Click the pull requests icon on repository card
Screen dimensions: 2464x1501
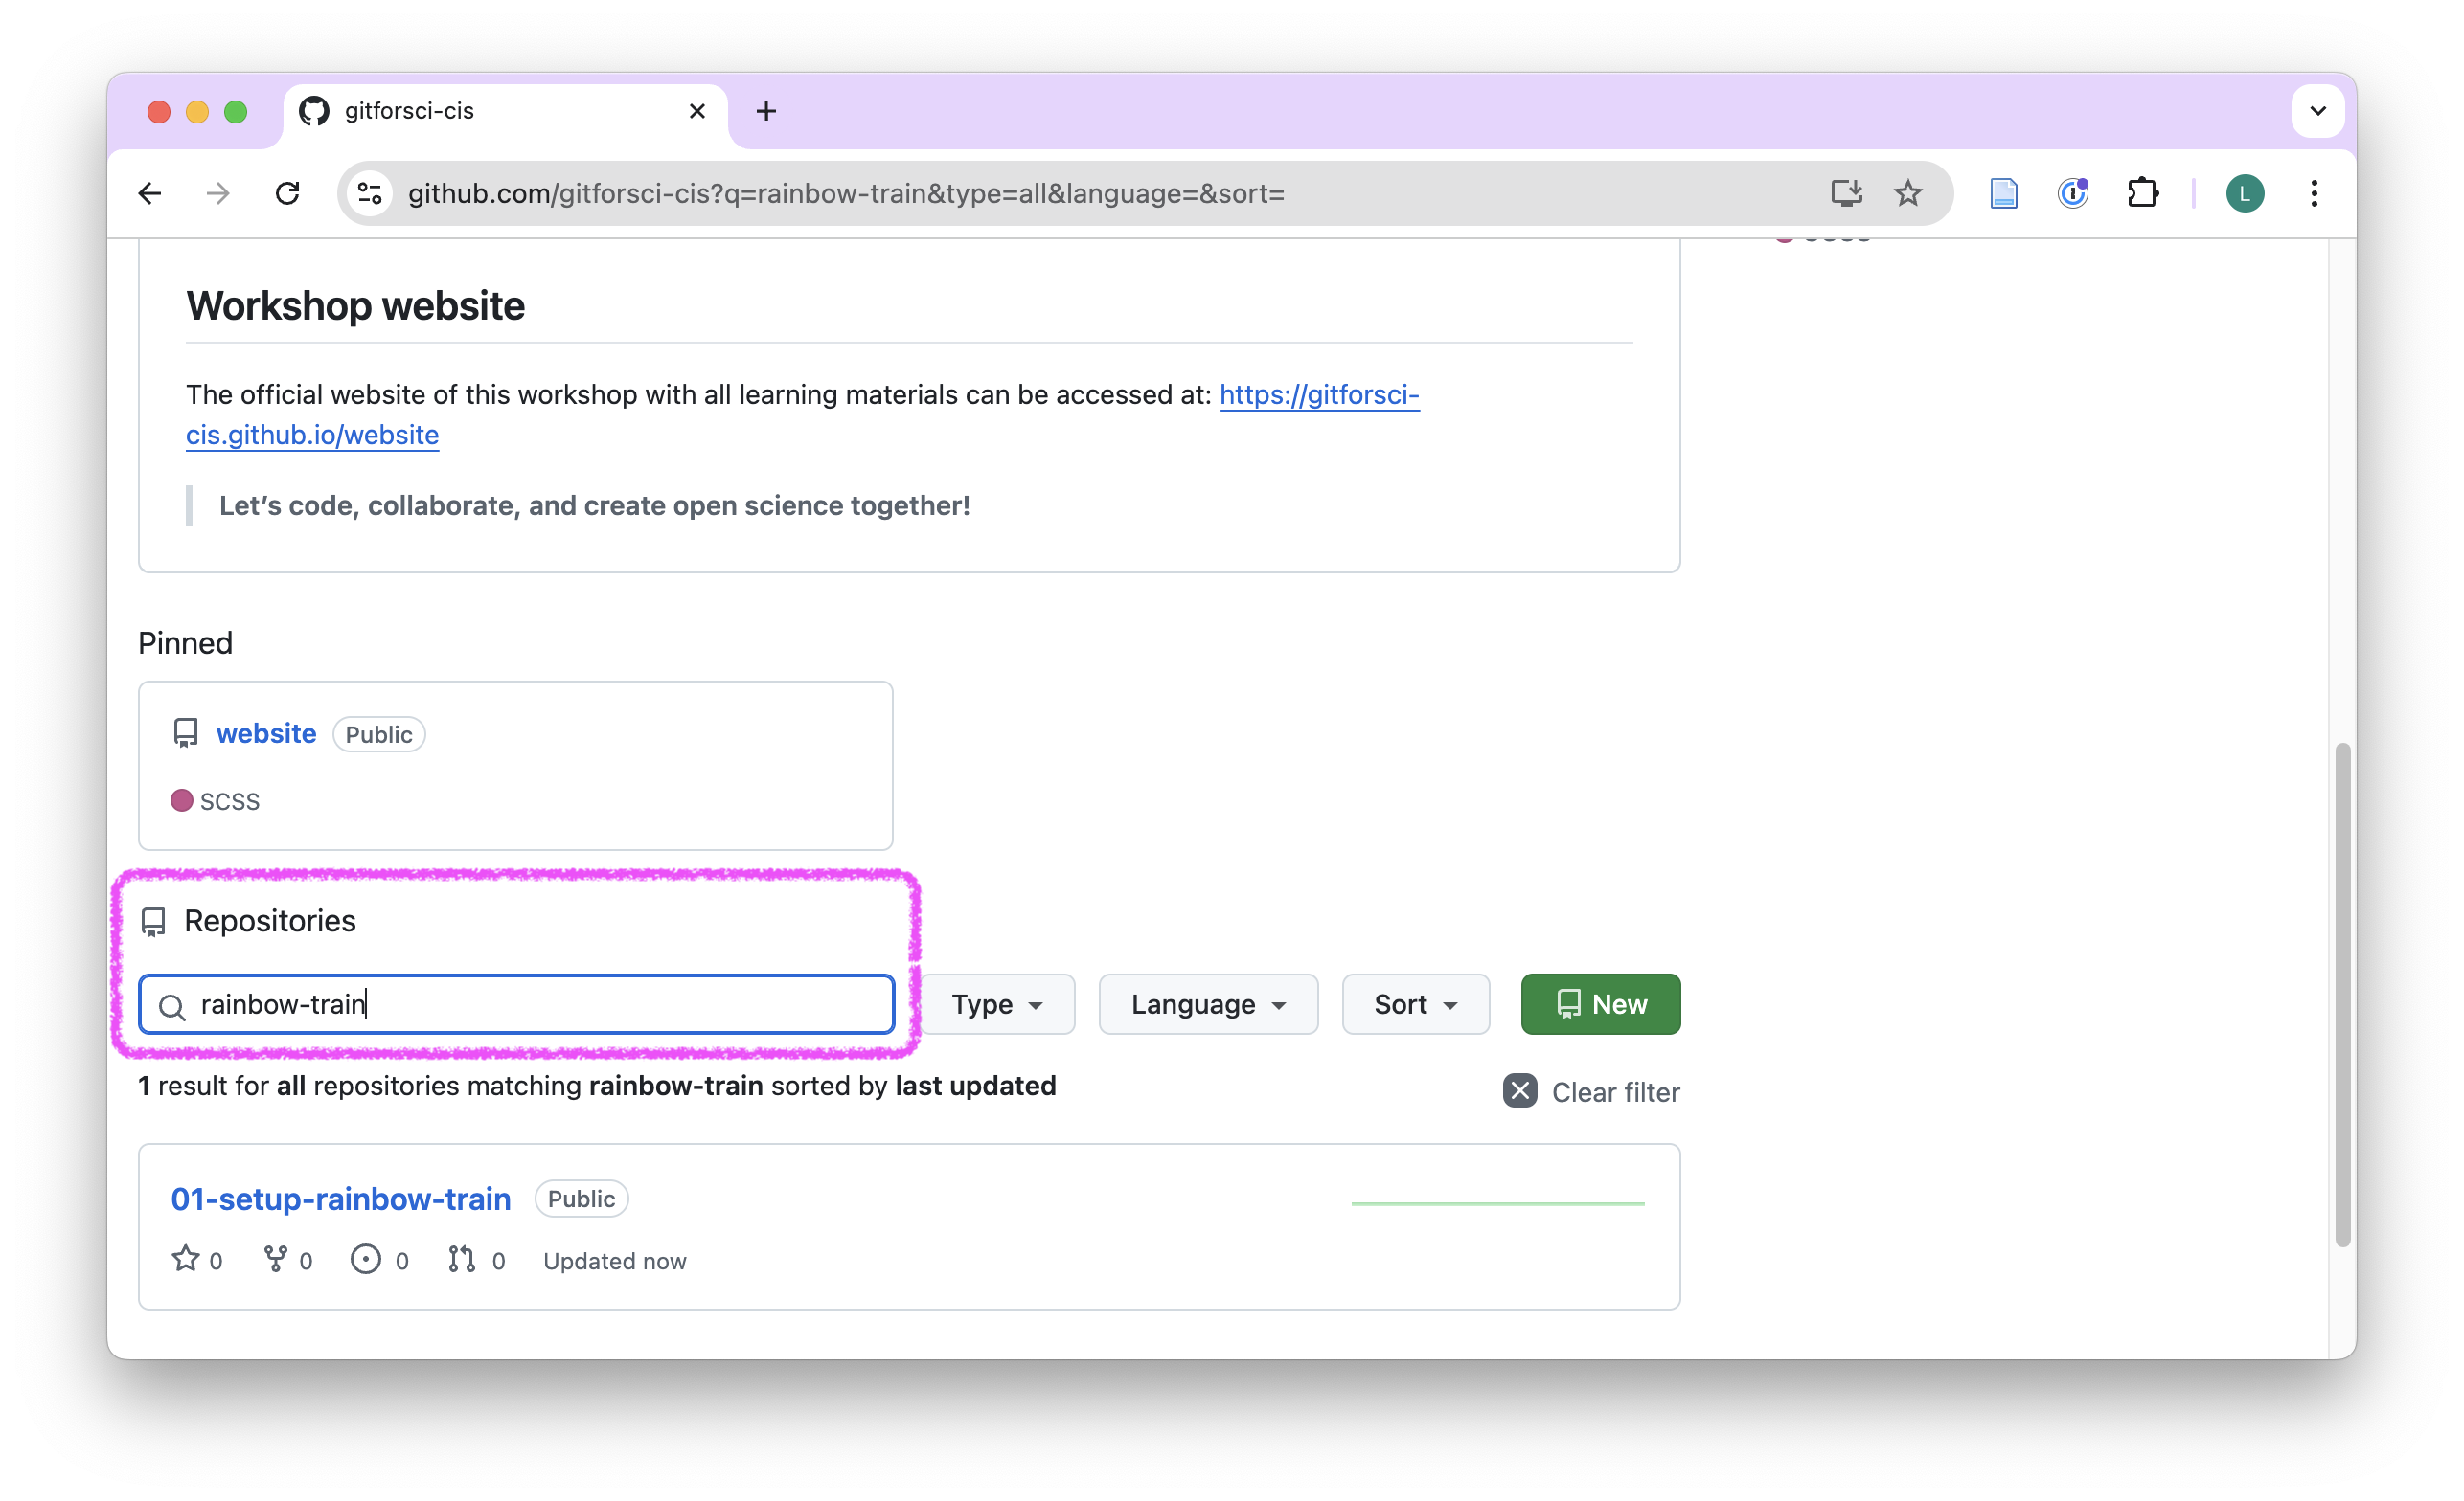click(x=461, y=1259)
